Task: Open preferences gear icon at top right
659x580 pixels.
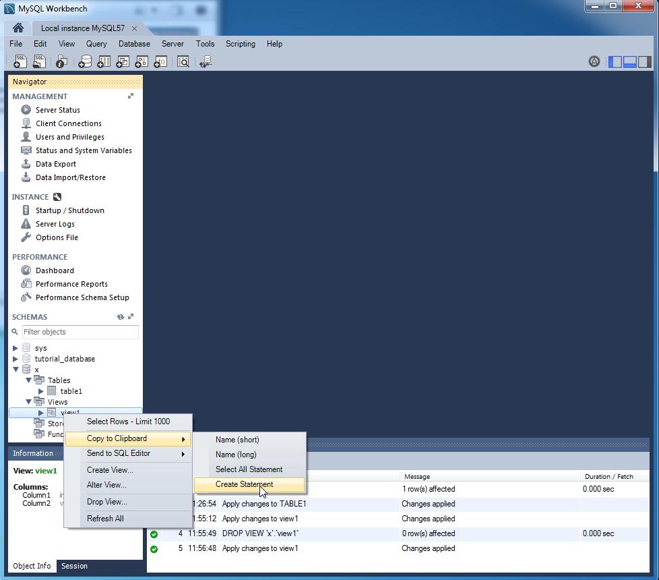Action: coord(594,62)
